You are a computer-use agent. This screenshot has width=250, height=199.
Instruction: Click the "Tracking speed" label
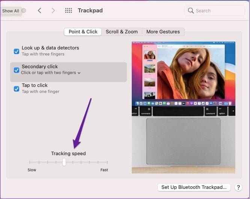point(68,154)
